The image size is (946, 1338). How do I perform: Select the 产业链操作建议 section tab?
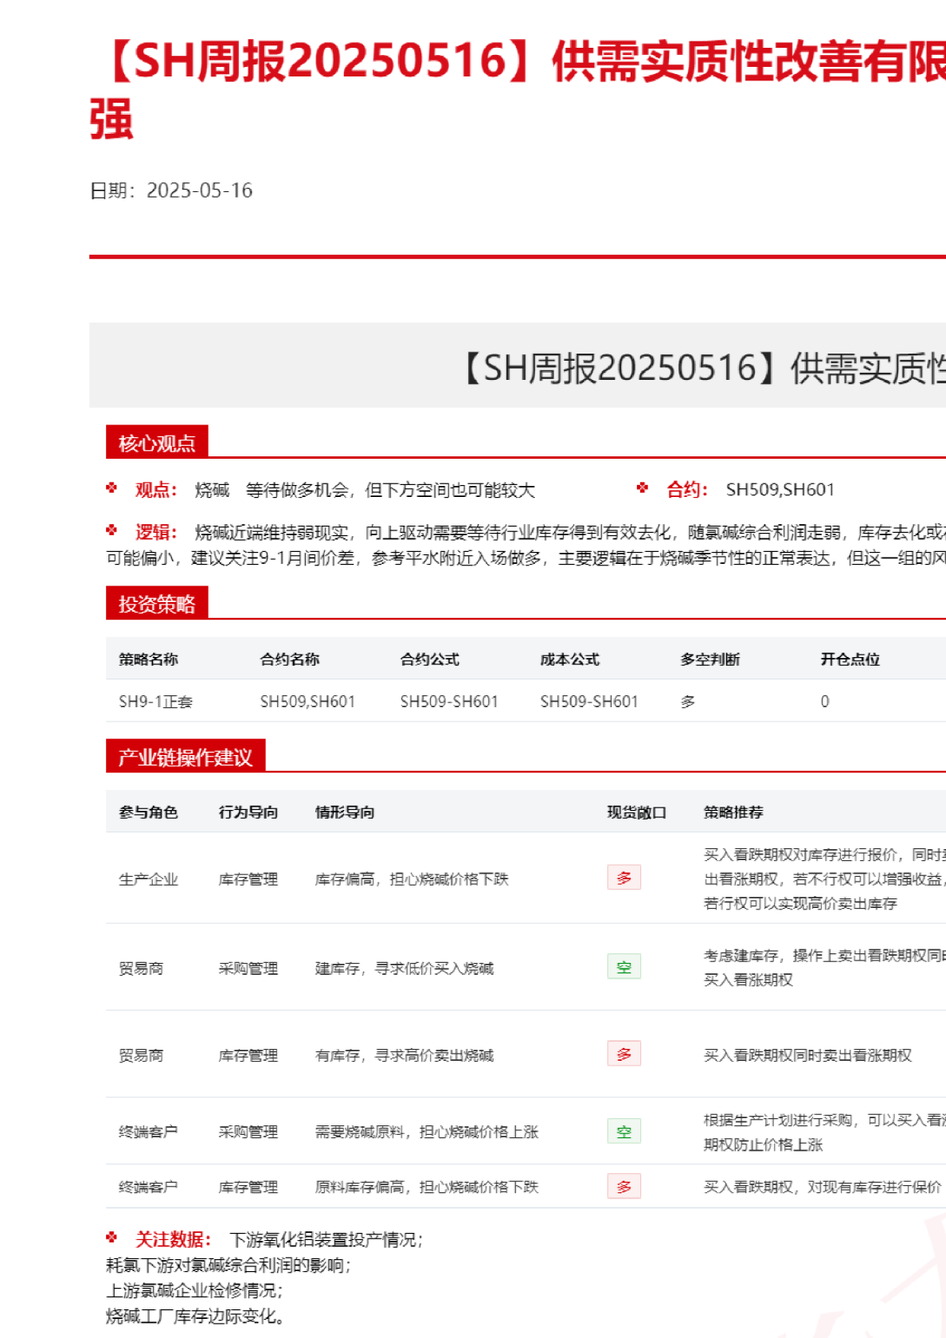[186, 757]
